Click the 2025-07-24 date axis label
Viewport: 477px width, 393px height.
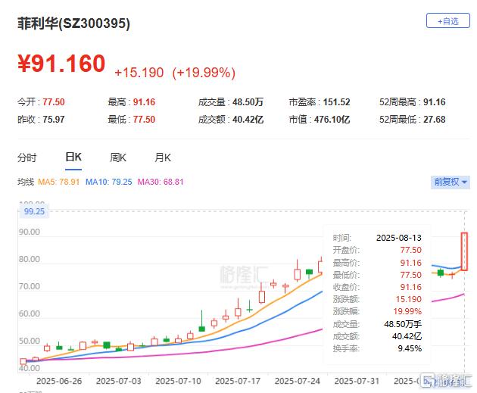(x=298, y=381)
